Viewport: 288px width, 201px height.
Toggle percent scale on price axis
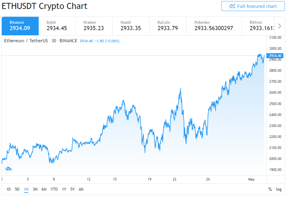[270, 189]
